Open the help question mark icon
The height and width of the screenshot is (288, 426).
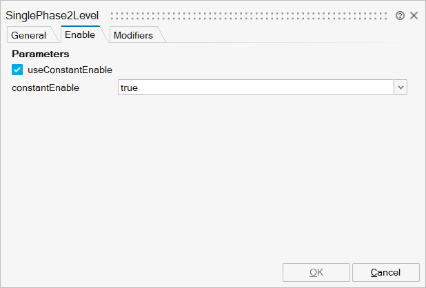pos(400,15)
